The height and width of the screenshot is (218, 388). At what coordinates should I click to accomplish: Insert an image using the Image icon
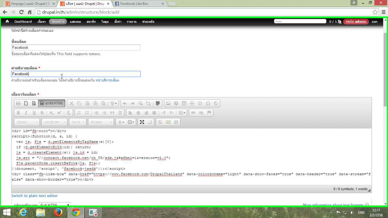pos(168,103)
